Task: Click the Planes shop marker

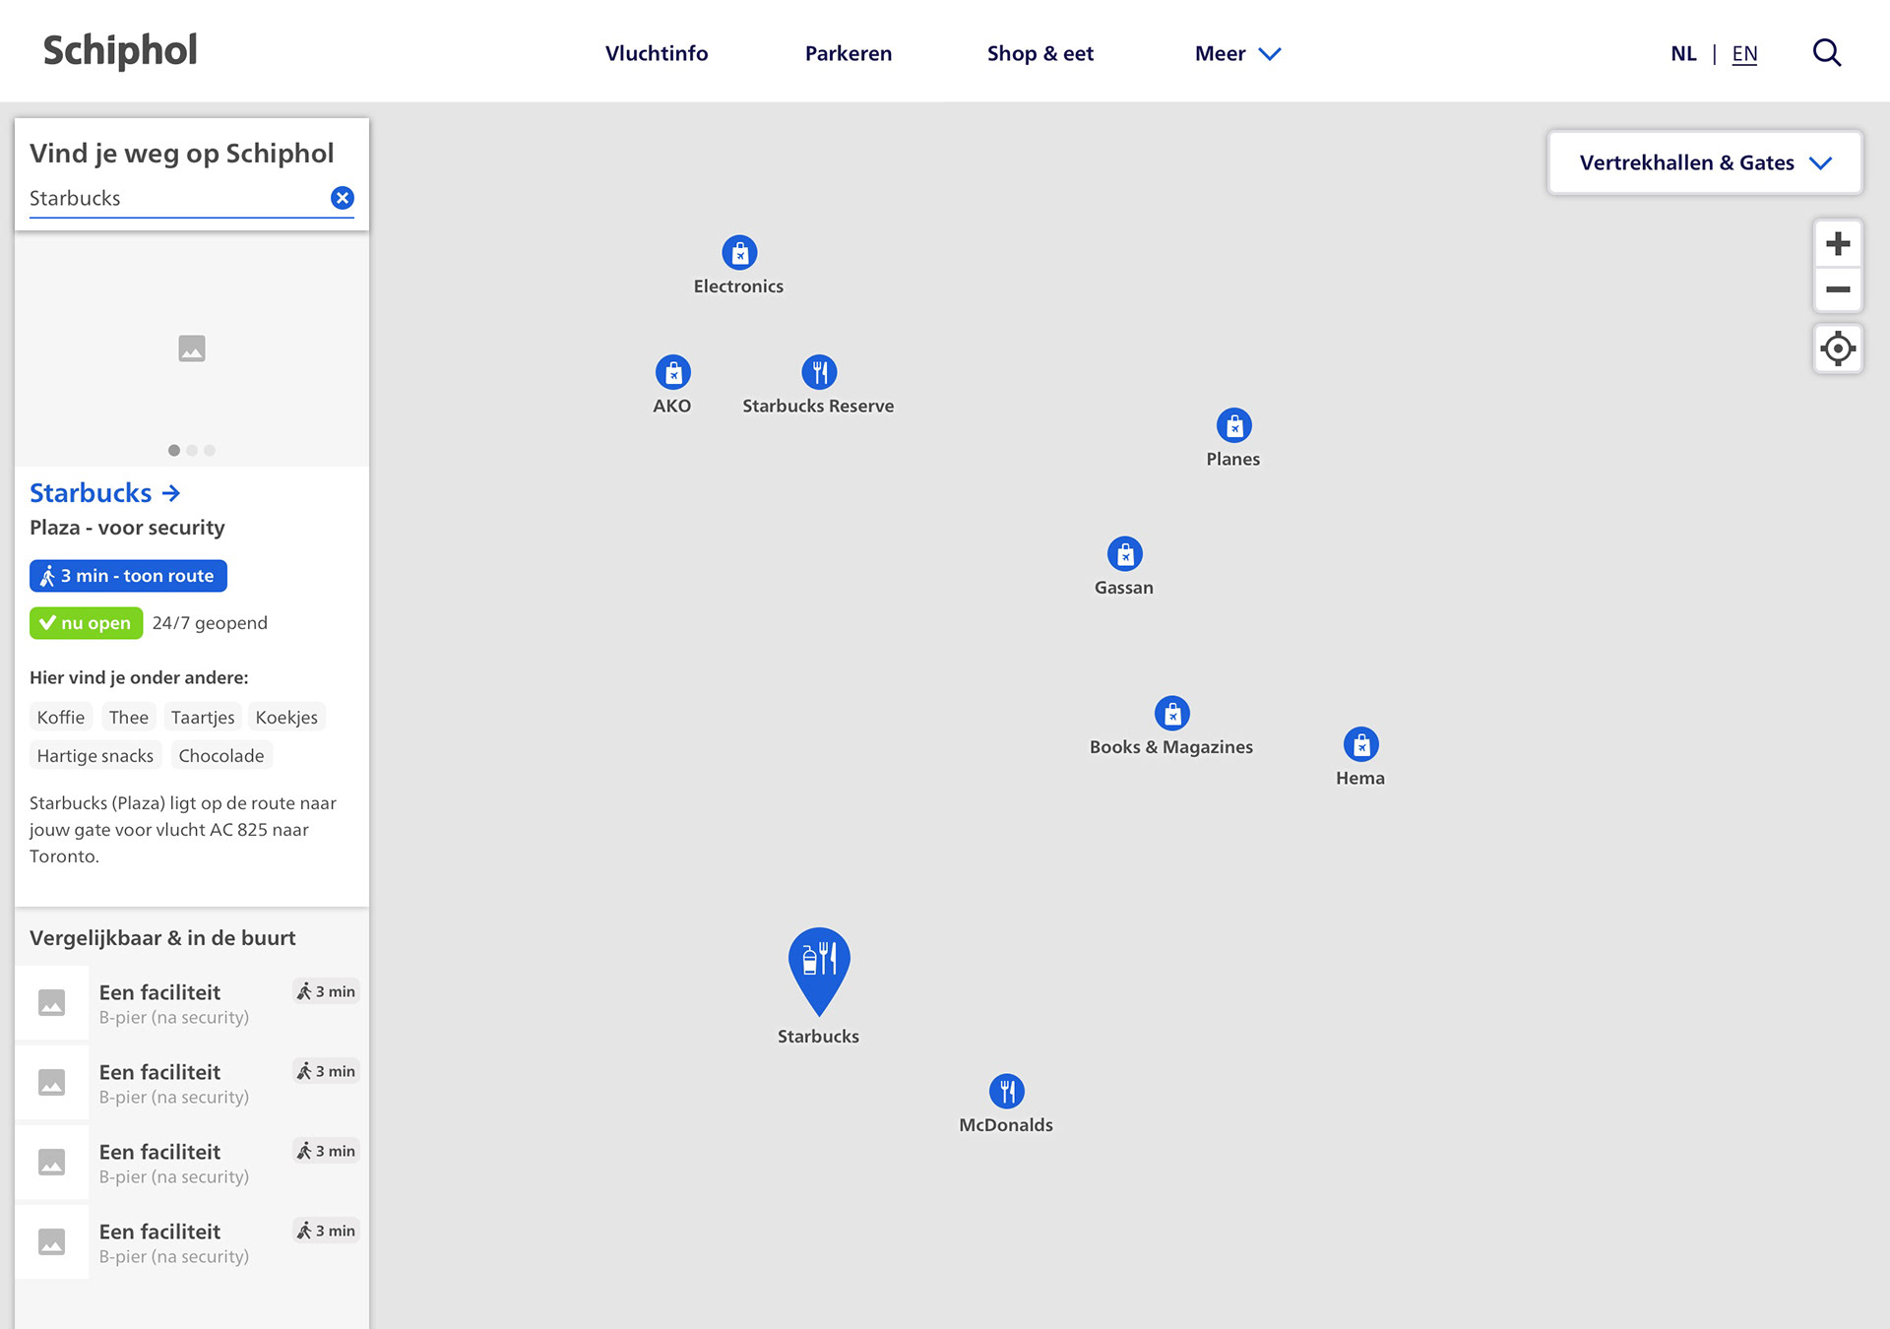Action: pyautogui.click(x=1234, y=425)
